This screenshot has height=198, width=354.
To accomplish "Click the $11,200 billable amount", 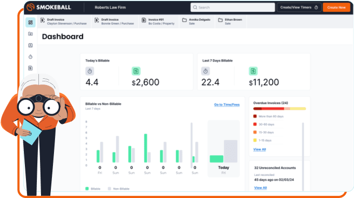I will 264,82.
